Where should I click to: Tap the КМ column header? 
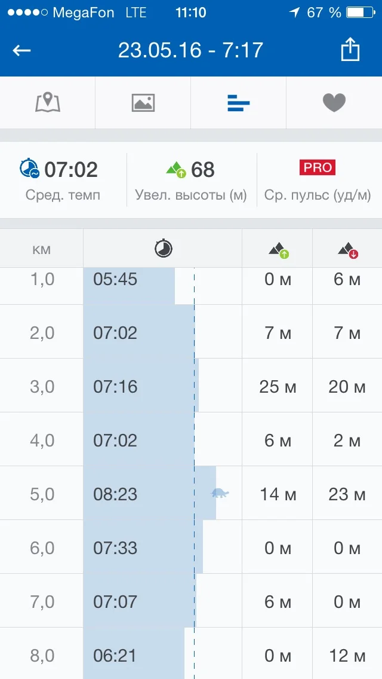(x=42, y=249)
